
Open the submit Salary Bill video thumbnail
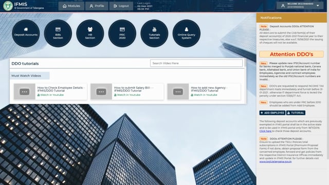[101, 91]
